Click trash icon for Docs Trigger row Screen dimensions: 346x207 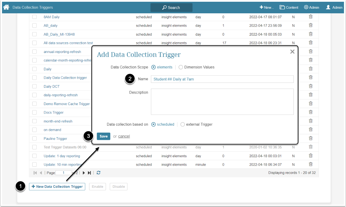tap(311, 112)
